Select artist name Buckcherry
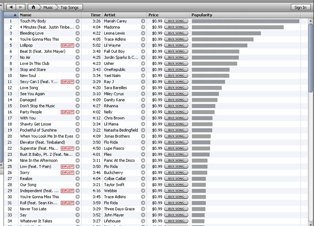Image resolution: width=314 pixels, height=226 pixels. [x=113, y=173]
